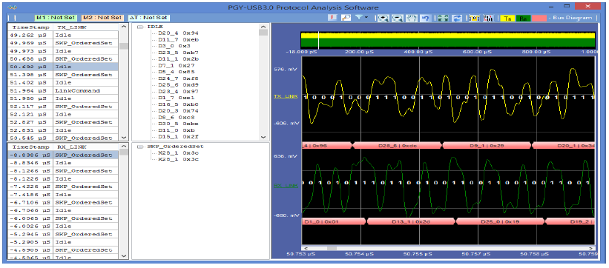Select tree item D15_1 0x2f

click(178, 137)
